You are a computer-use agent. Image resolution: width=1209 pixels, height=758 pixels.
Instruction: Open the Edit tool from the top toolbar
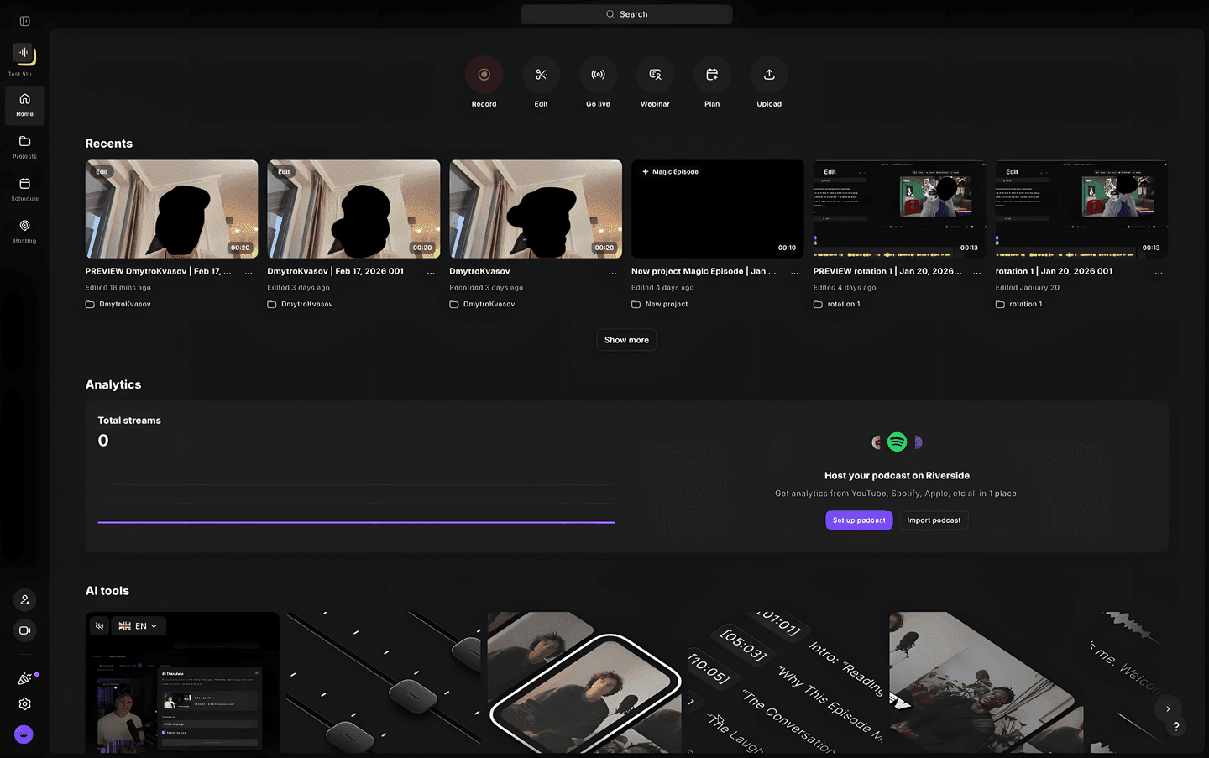pos(541,74)
